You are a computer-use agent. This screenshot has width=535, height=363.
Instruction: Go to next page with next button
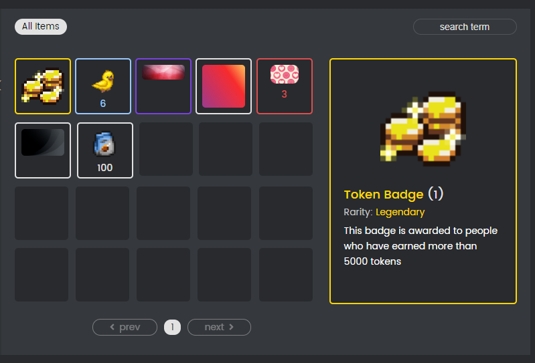coord(219,327)
